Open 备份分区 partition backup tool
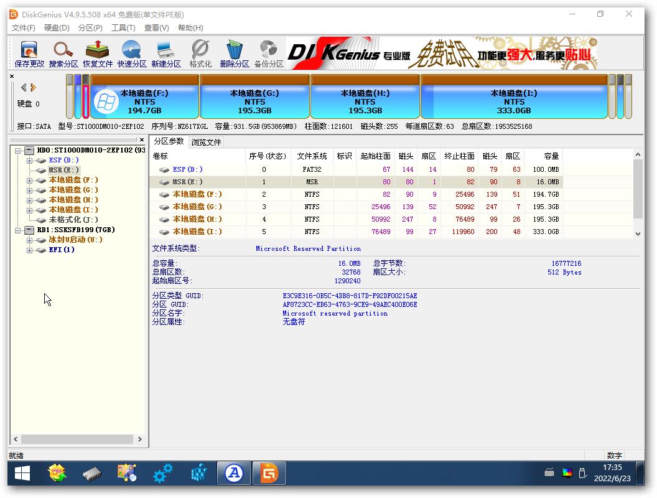The width and height of the screenshot is (657, 498). point(268,52)
